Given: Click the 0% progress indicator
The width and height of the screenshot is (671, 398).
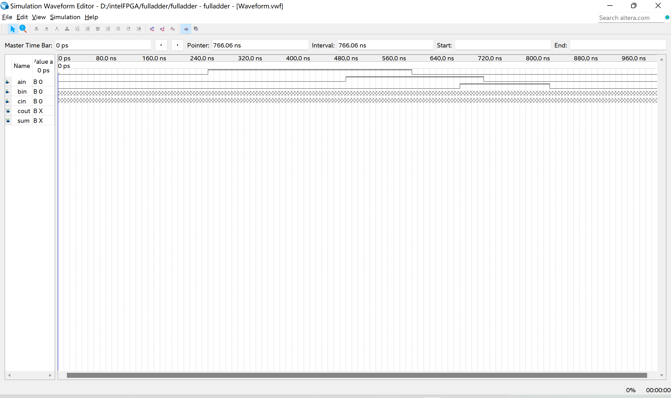Looking at the screenshot, I should coord(631,390).
